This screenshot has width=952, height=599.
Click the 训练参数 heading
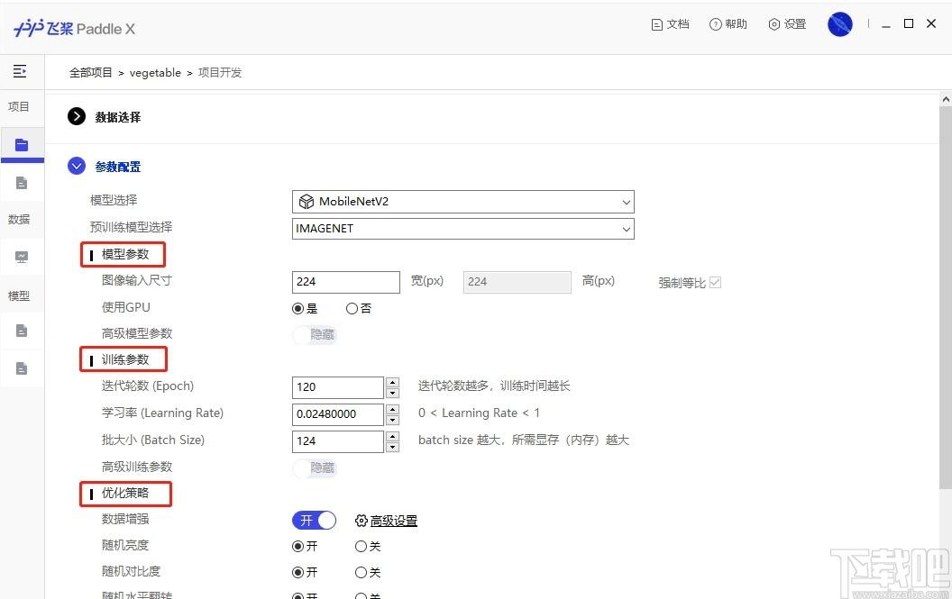tap(125, 359)
